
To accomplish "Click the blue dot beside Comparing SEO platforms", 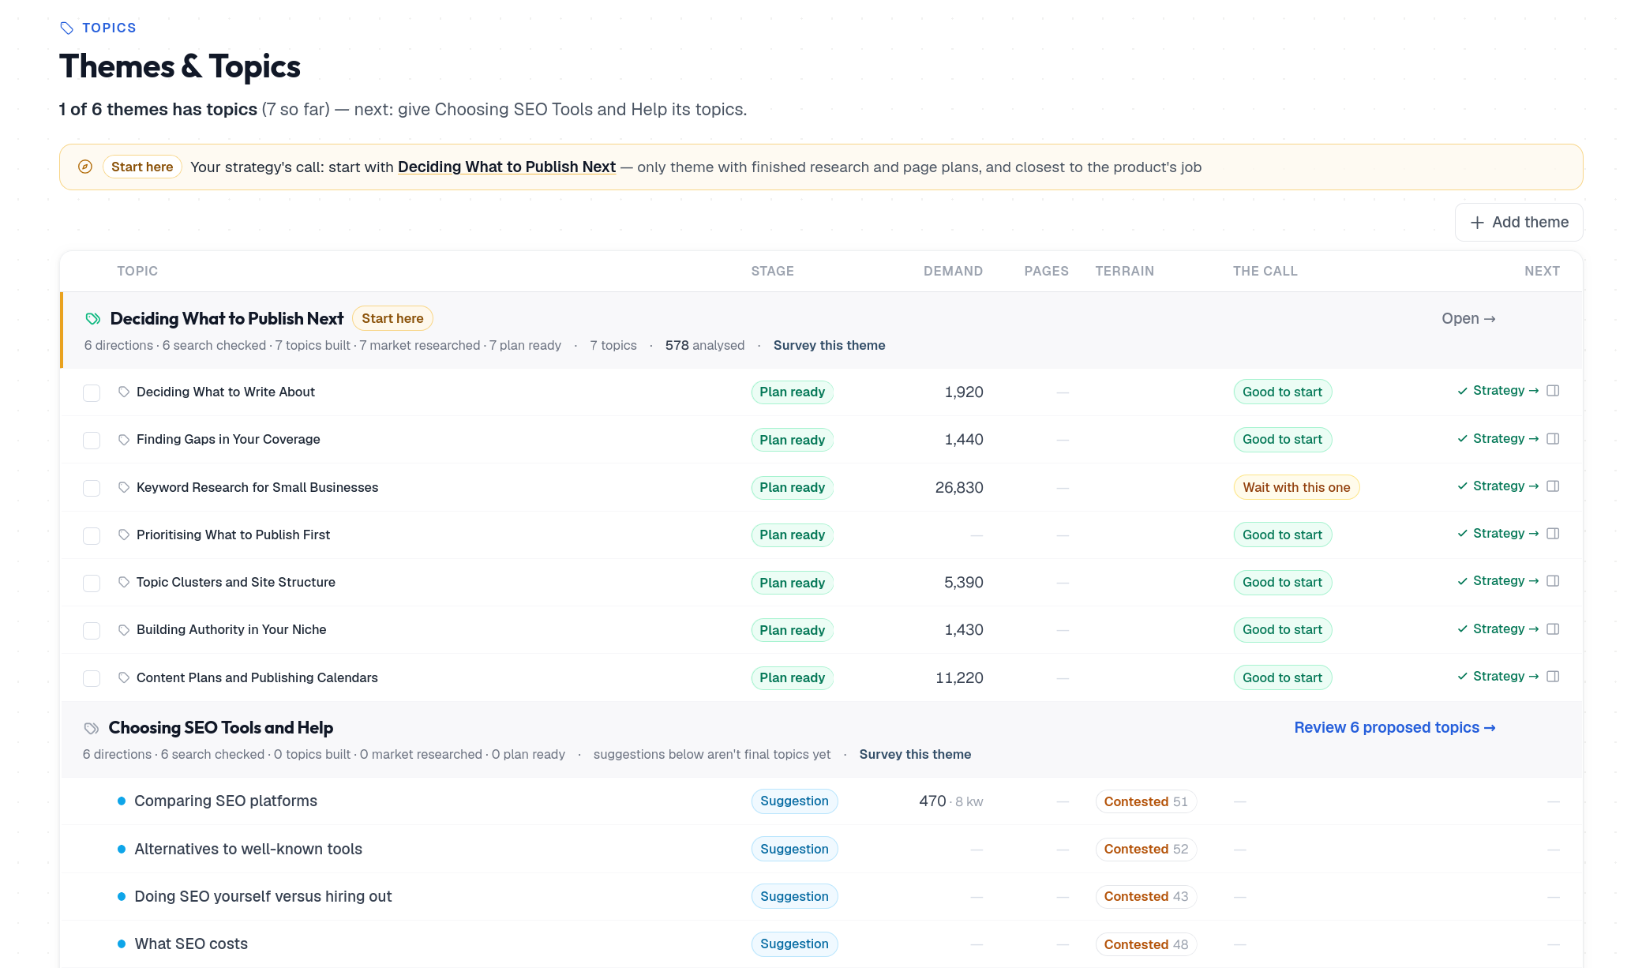I will (122, 801).
